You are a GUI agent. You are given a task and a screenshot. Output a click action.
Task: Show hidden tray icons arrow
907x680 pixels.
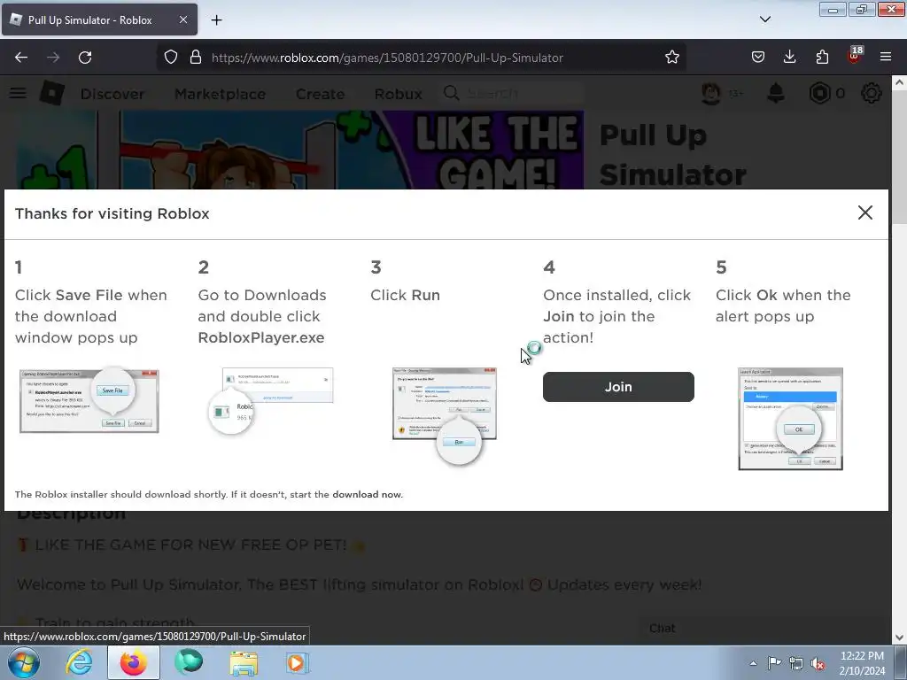(x=753, y=663)
